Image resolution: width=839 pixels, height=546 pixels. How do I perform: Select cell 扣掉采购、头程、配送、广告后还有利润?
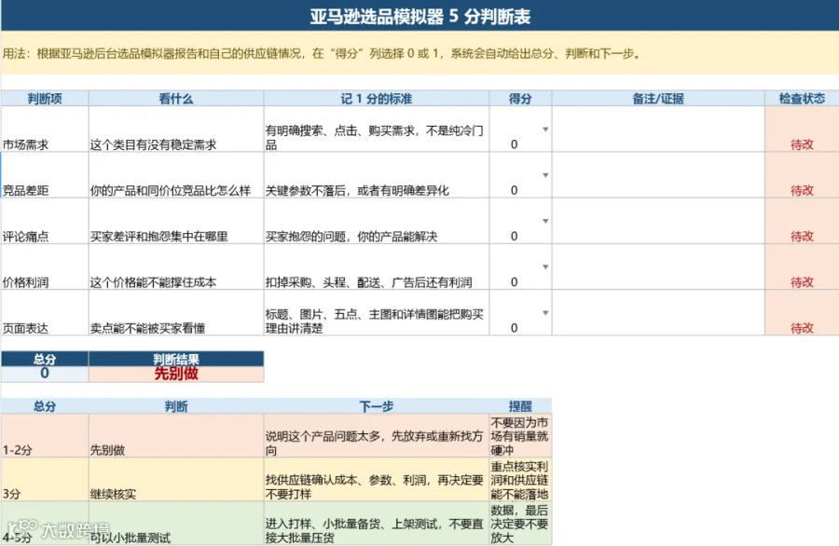click(377, 267)
